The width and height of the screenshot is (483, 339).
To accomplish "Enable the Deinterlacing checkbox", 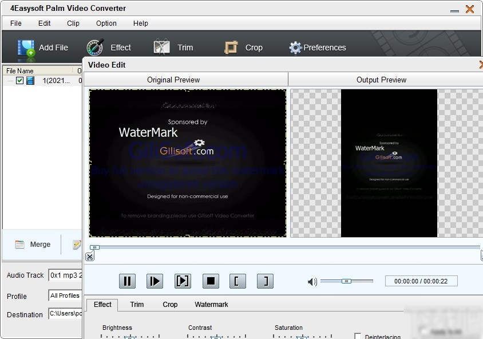I will pos(358,336).
